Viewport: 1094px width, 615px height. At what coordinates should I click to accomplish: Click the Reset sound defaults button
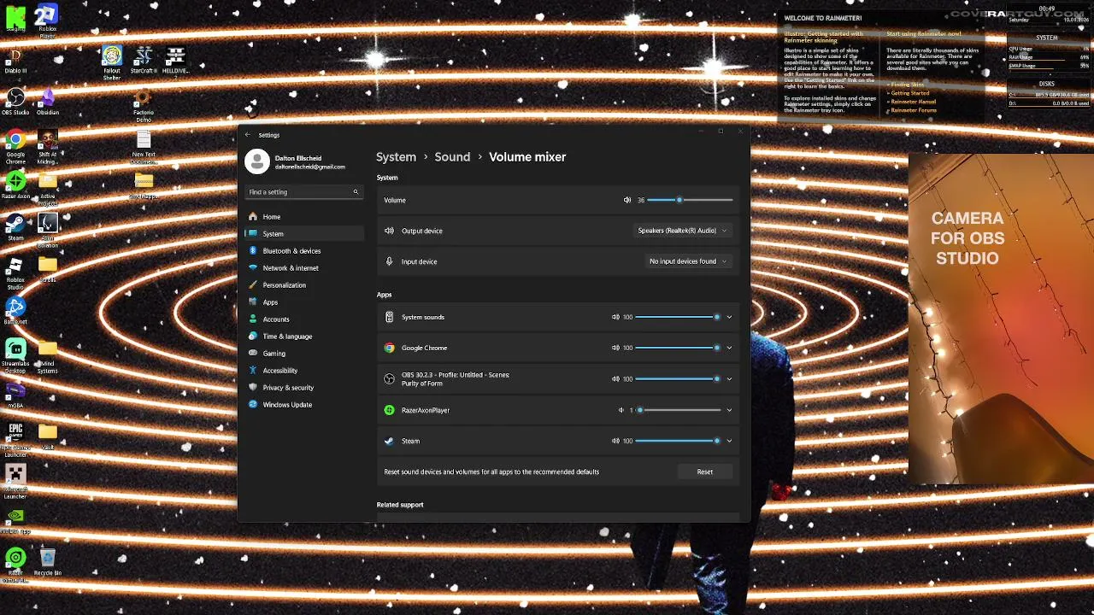pos(704,471)
